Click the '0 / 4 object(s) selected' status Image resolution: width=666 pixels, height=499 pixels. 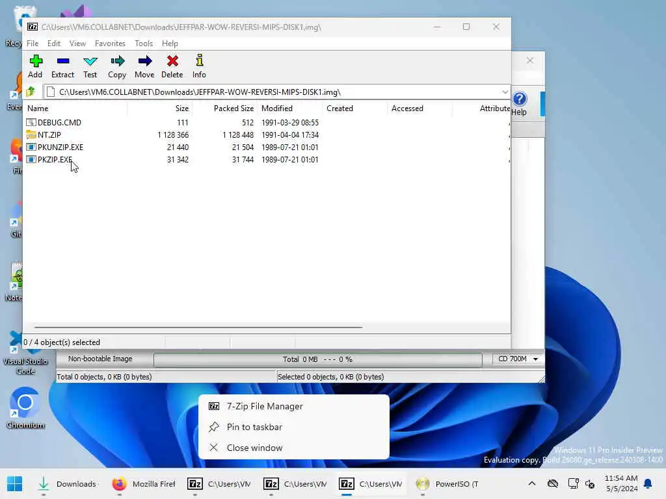[x=62, y=342]
